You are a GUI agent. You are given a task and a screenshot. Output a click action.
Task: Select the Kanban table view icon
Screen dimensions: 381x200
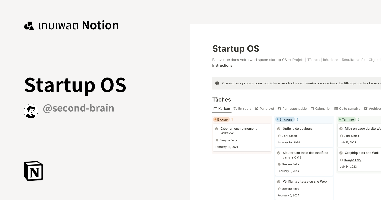(x=215, y=109)
